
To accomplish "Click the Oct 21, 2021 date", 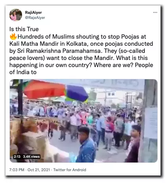I will click(39, 170).
